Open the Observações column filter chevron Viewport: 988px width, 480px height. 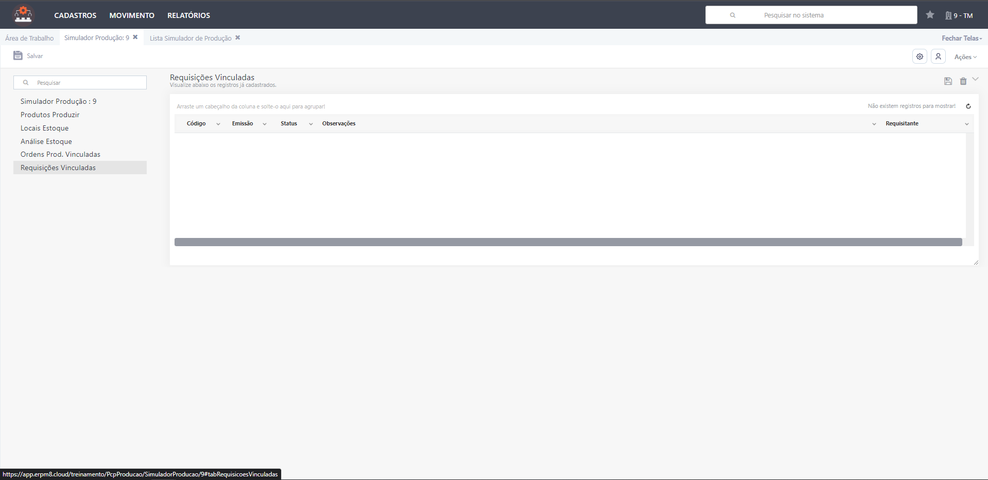(874, 124)
